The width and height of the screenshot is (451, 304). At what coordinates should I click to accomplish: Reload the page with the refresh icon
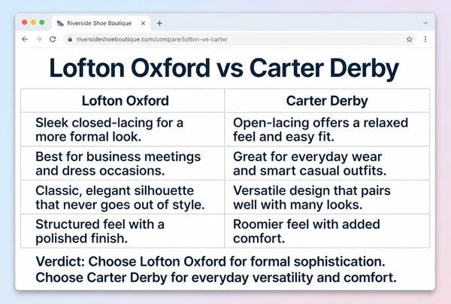53,39
